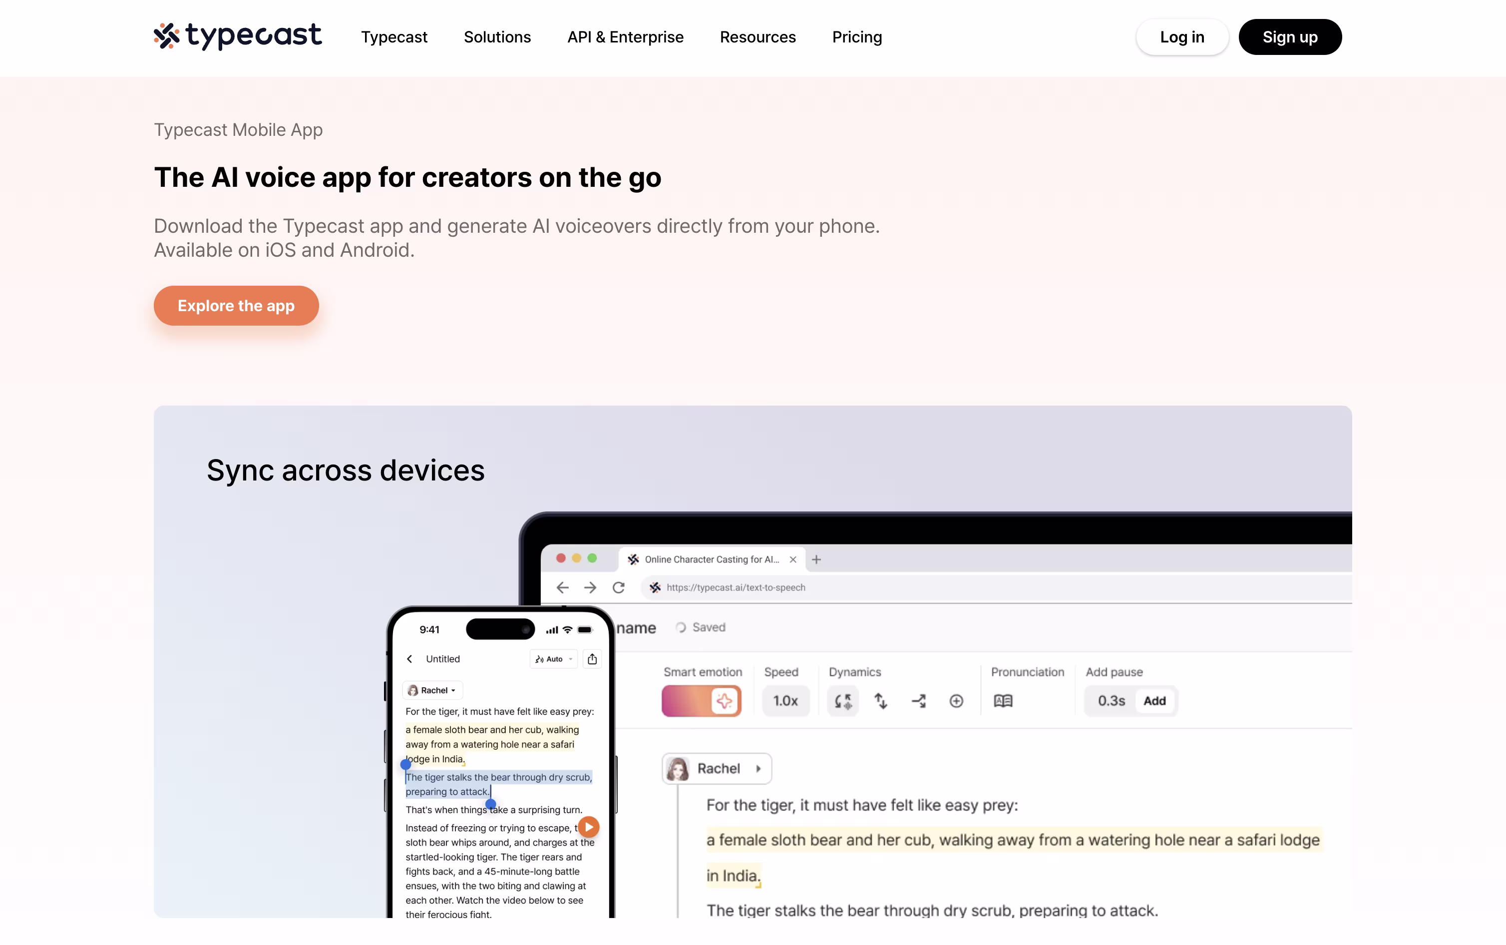Click the 'Typecast Mobile App' label
1506x945 pixels.
click(238, 129)
